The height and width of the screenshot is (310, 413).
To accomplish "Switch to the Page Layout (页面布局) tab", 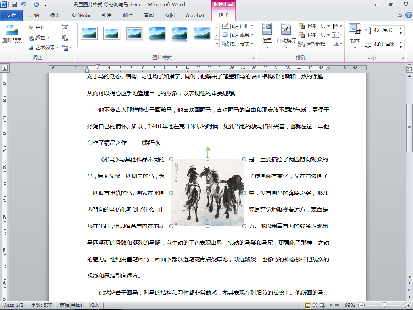I will tap(81, 15).
